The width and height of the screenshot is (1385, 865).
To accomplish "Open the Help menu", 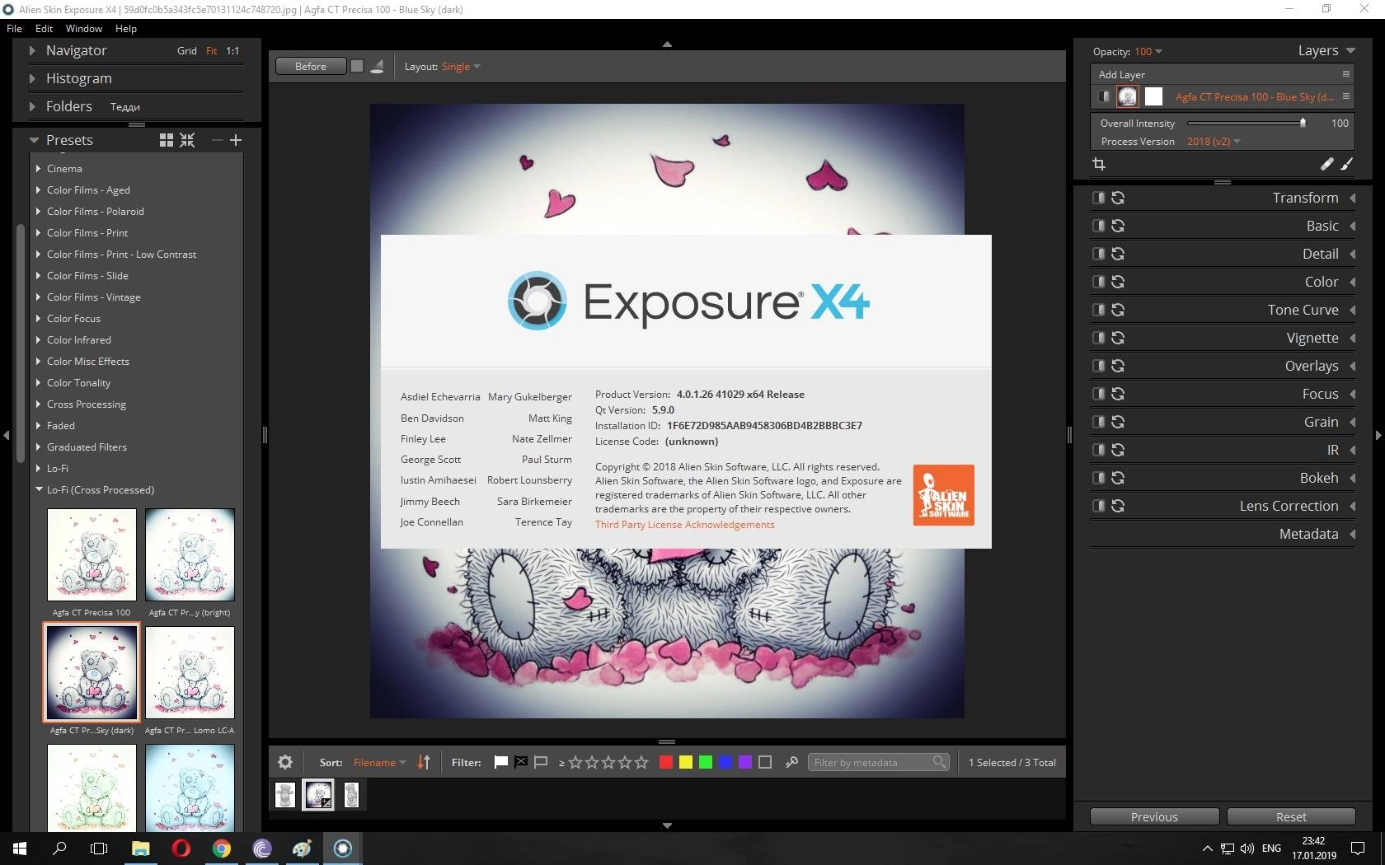I will click(x=126, y=28).
